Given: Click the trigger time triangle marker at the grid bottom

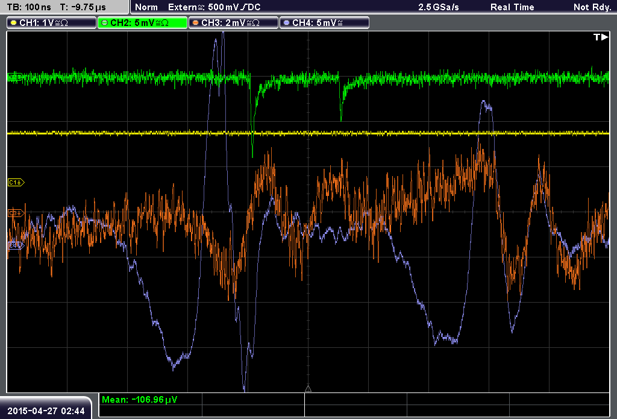Looking at the screenshot, I should (308, 389).
